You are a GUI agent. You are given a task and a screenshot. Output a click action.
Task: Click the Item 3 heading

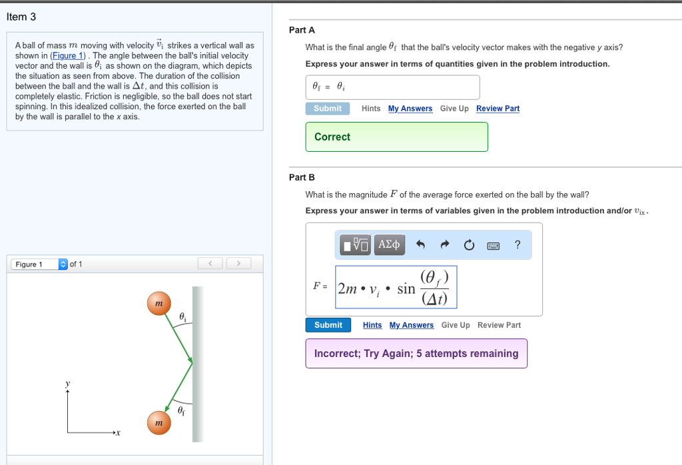pyautogui.click(x=21, y=16)
